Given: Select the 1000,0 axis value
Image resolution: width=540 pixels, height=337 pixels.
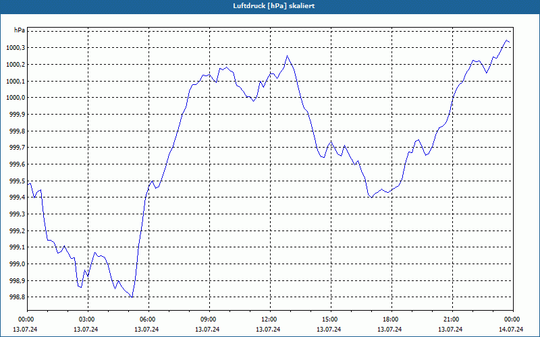Looking at the screenshot, I should pos(16,98).
